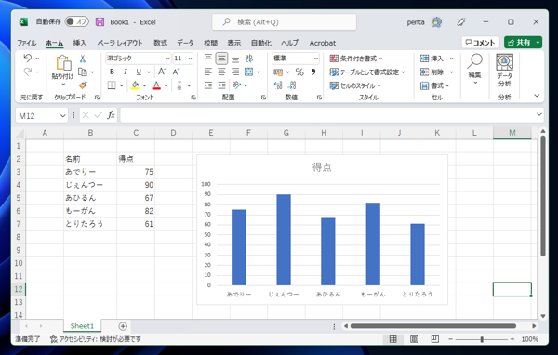Open the 数式 ribbon tab

[160, 43]
